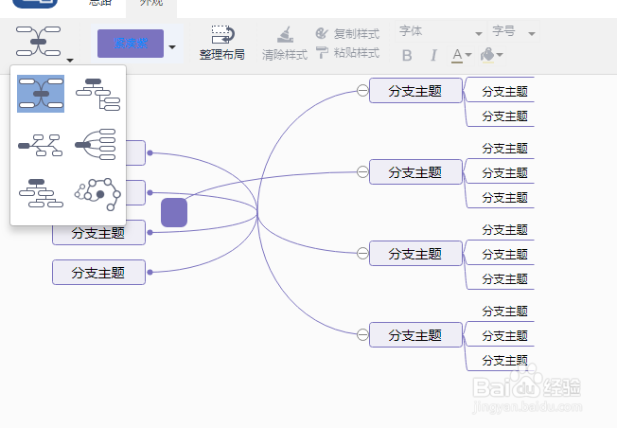Toggle italic formatting
This screenshot has width=617, height=428.
point(433,56)
